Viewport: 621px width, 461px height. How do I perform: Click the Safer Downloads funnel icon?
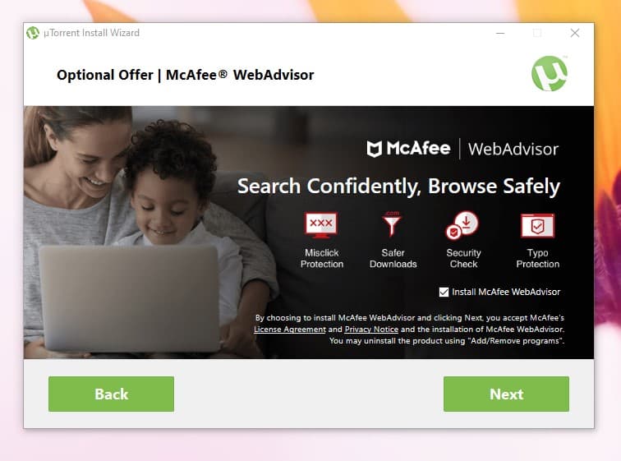(392, 224)
